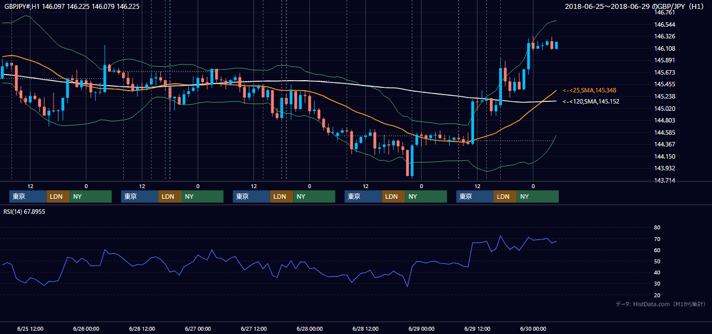Click price axis label 145.020
The height and width of the screenshot is (334, 712).
click(x=665, y=109)
